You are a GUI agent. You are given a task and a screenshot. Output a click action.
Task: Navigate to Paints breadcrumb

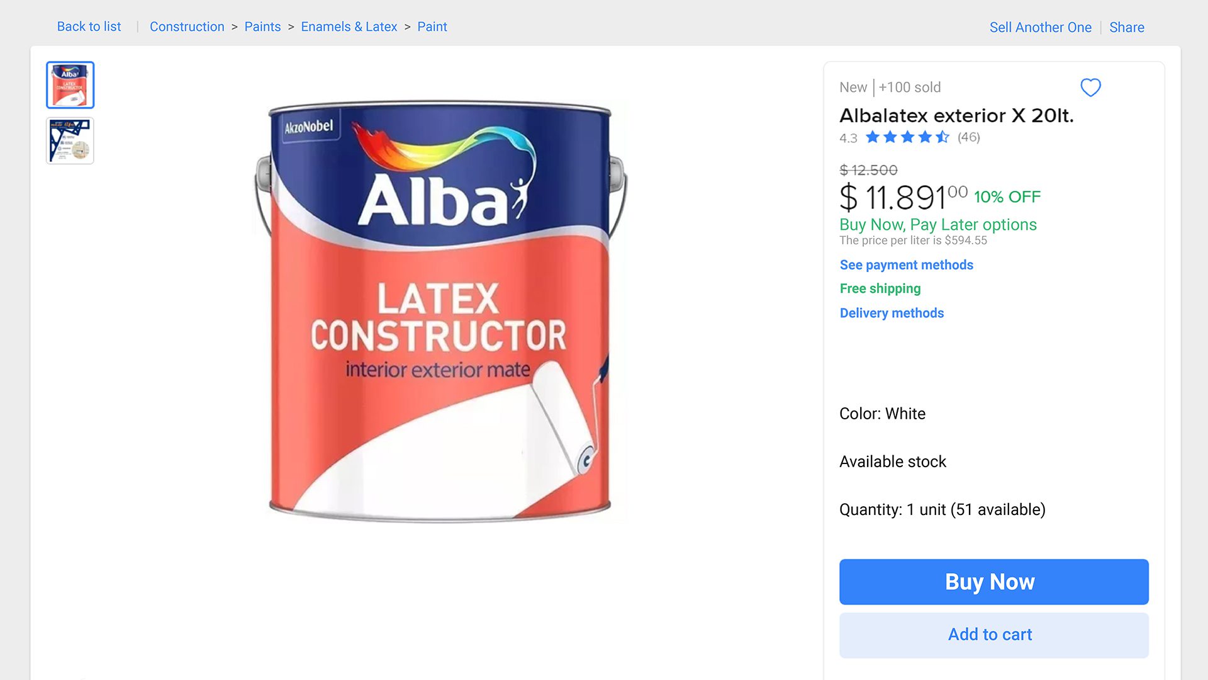(262, 26)
